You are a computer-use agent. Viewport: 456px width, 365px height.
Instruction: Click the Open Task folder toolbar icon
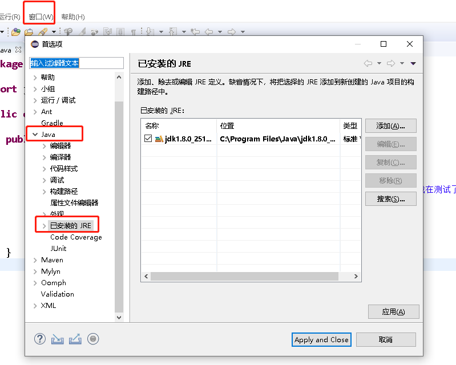tap(29, 32)
